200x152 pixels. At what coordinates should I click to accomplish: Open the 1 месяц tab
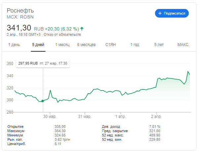tap(62, 45)
